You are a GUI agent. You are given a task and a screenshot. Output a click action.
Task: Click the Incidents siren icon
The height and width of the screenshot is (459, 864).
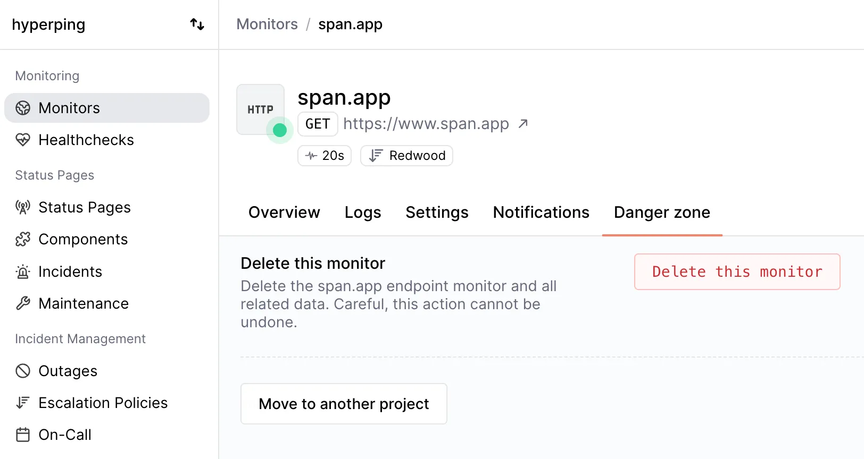[x=23, y=271]
